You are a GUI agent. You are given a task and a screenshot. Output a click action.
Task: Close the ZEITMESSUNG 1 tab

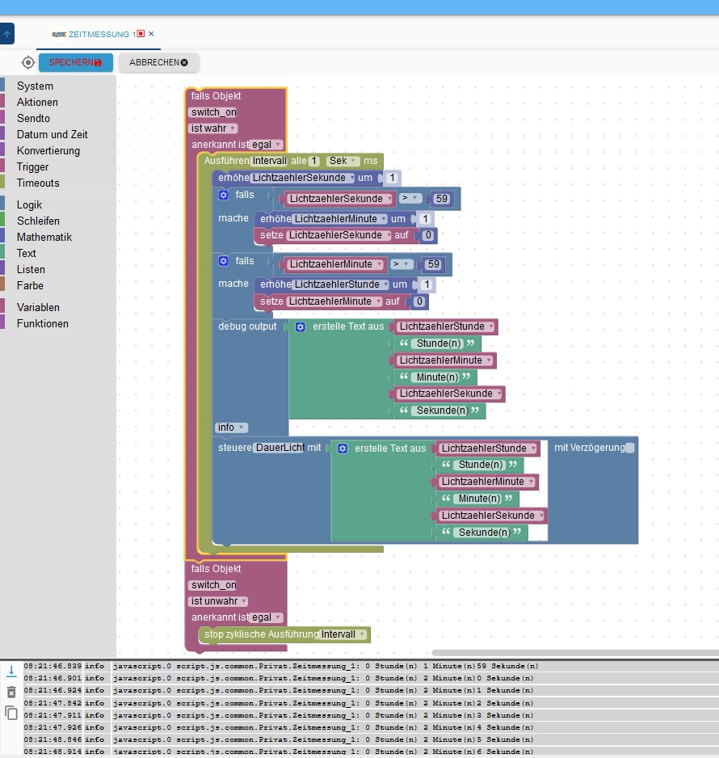click(151, 33)
